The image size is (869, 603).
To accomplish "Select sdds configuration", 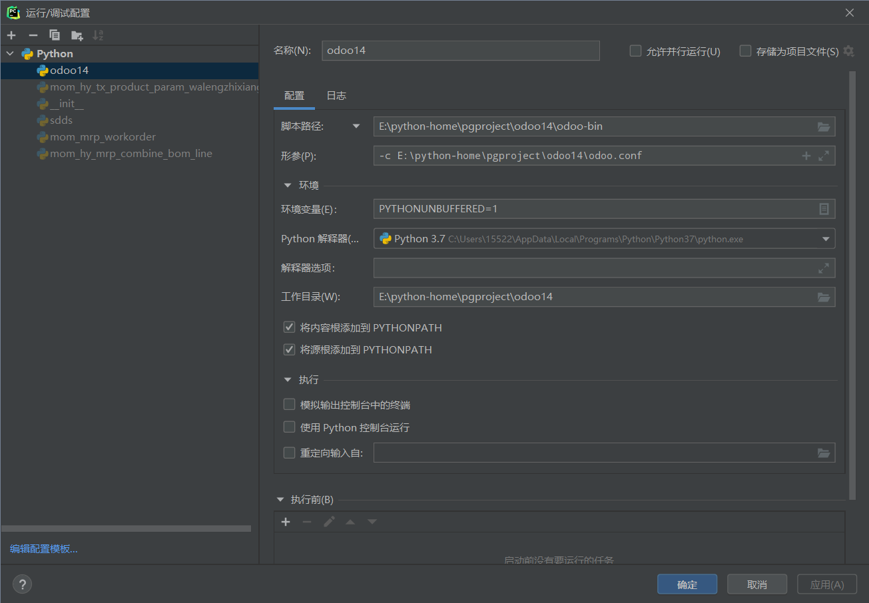I will pyautogui.click(x=129, y=120).
